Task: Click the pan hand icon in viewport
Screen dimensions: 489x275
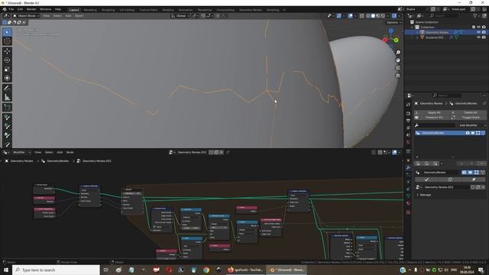Action: coord(398,60)
